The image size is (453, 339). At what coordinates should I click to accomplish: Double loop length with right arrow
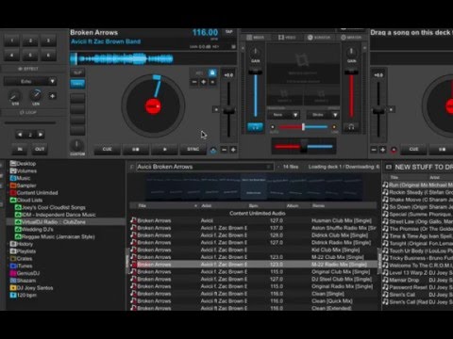click(41, 135)
